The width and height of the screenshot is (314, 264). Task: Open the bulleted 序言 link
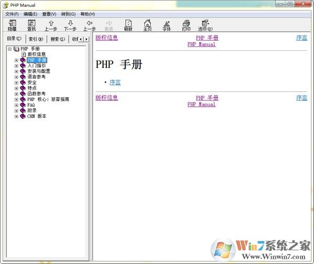(x=115, y=82)
